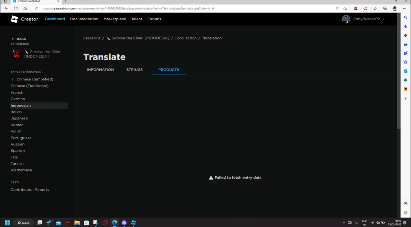The height and width of the screenshot is (227, 411).
Task: Open Edge settings and more menu
Action: (x=404, y=9)
